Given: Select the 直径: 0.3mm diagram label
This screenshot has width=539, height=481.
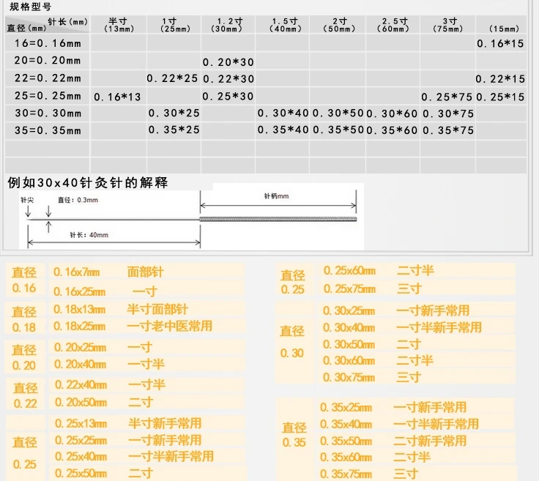Looking at the screenshot, I should coord(78,200).
